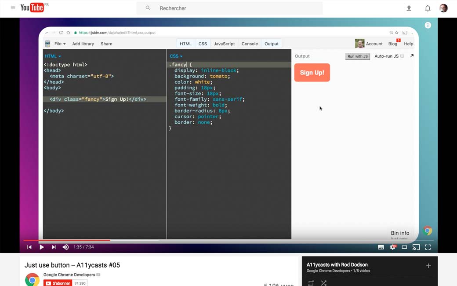Image resolution: width=457 pixels, height=286 pixels.
Task: Play the video
Action: coord(42,247)
